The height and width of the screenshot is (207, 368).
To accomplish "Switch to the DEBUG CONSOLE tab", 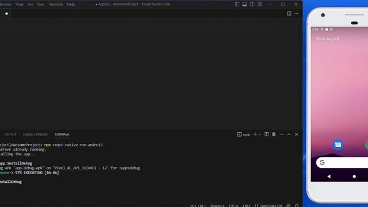I will (36, 135).
